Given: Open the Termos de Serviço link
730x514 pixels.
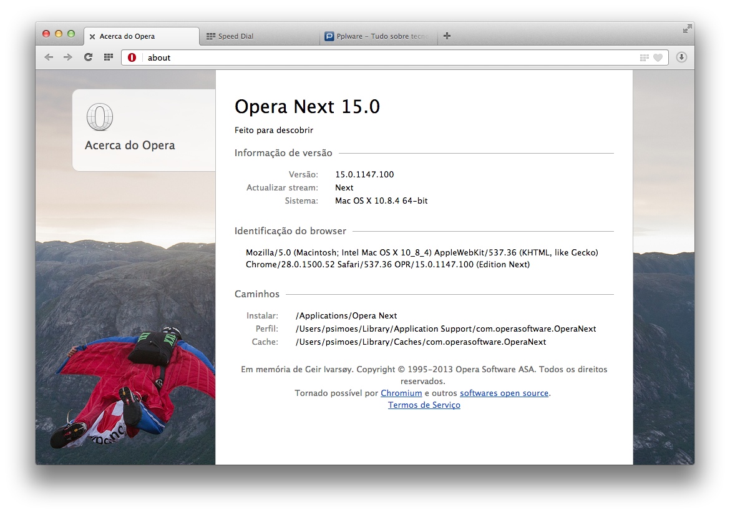Looking at the screenshot, I should pyautogui.click(x=424, y=405).
